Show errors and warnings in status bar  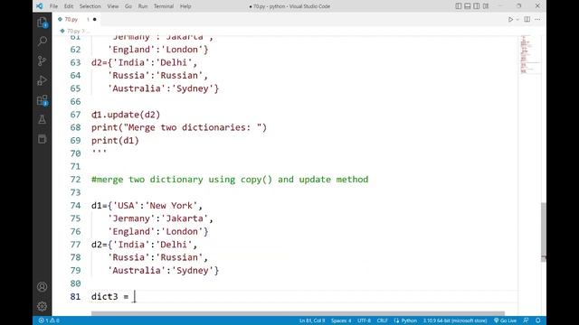[x=49, y=320]
